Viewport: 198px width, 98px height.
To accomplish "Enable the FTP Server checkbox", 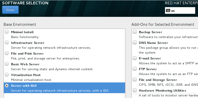I will [135, 69].
